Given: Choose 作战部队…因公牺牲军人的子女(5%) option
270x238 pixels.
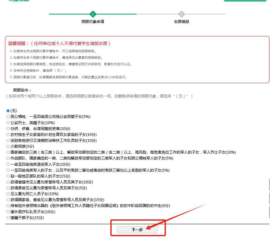Looking at the screenshot, I should click(x=8, y=158).
